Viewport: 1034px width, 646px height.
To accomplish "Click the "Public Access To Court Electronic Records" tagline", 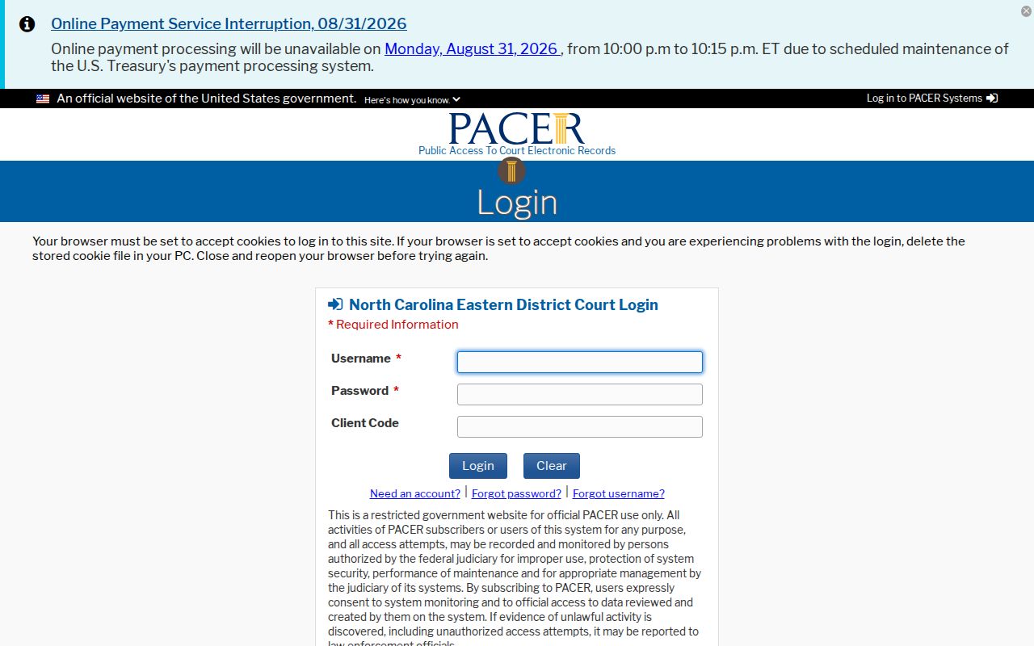I will [517, 151].
